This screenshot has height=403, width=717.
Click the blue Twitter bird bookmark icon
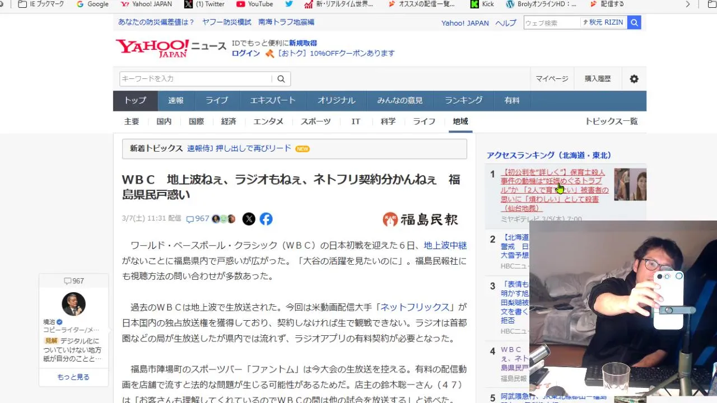289,4
